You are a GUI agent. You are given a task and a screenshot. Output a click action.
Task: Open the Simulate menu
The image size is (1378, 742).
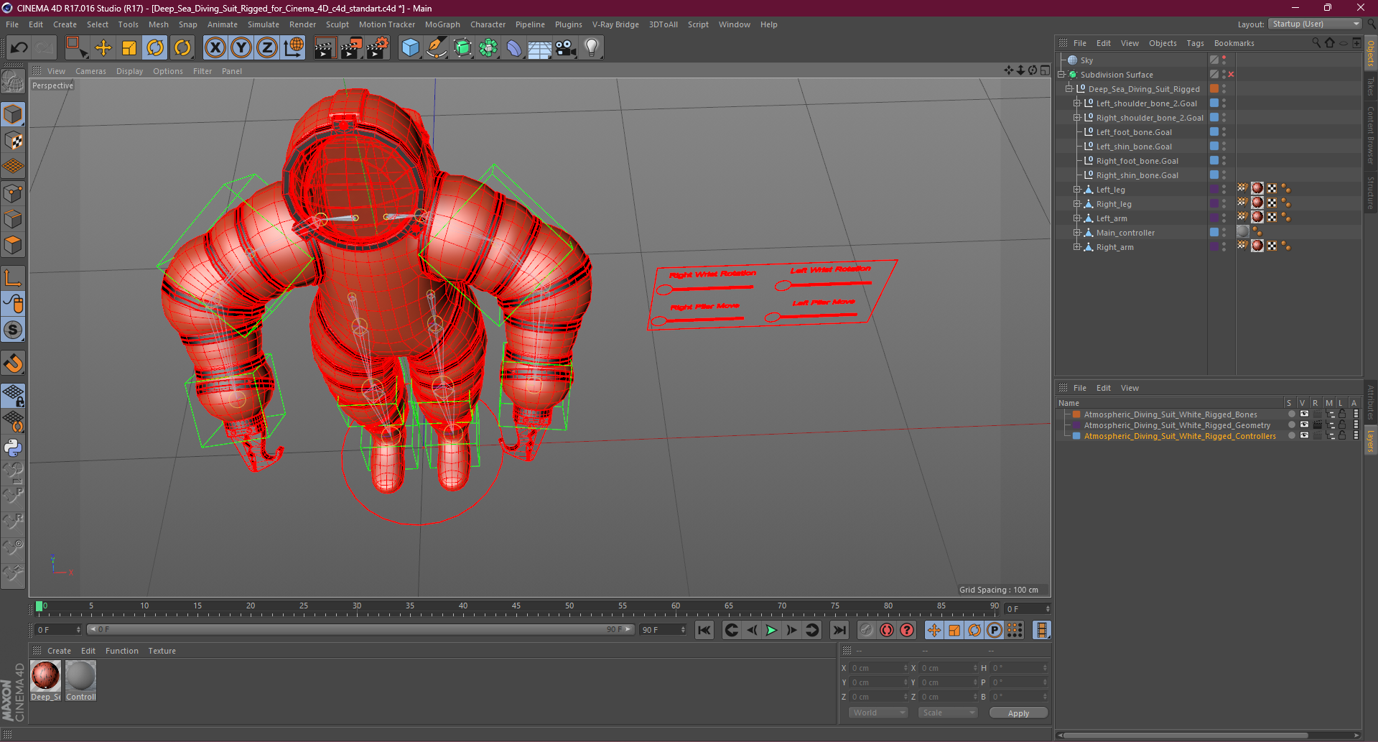264,24
